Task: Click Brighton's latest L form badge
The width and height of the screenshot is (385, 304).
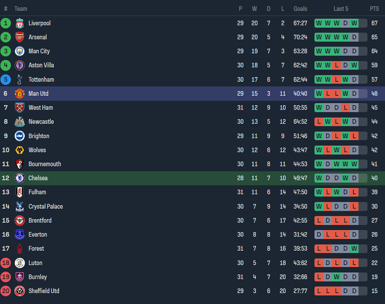Action: pyautogui.click(x=354, y=136)
